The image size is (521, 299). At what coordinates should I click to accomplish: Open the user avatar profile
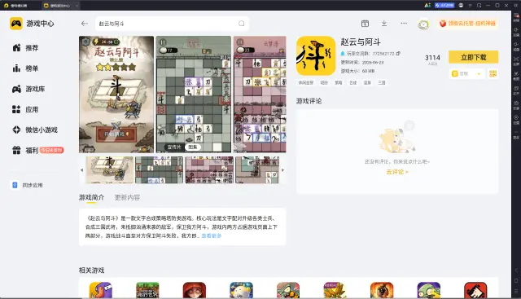423,24
